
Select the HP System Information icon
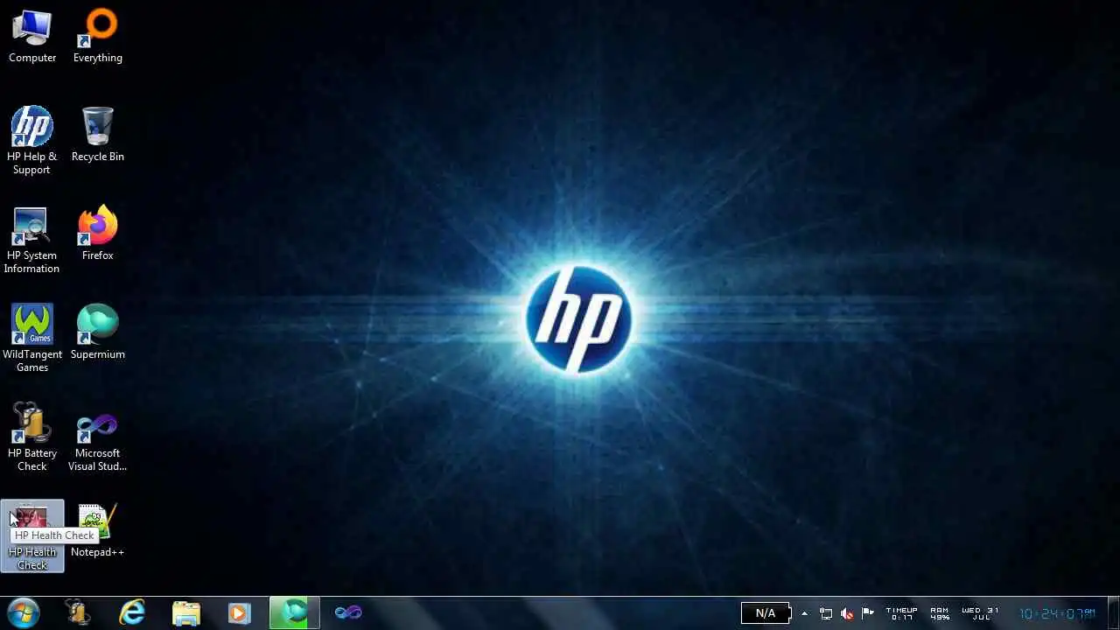[x=32, y=240]
